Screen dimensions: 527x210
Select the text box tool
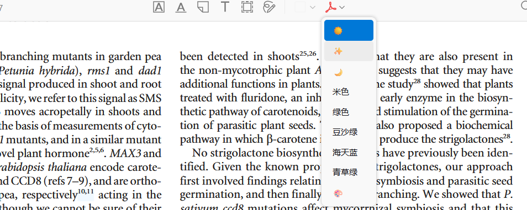pyautogui.click(x=225, y=7)
